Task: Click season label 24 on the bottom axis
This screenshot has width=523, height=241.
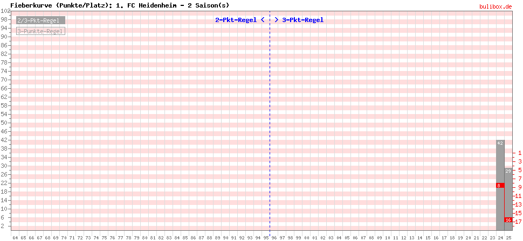Action: tap(500, 238)
